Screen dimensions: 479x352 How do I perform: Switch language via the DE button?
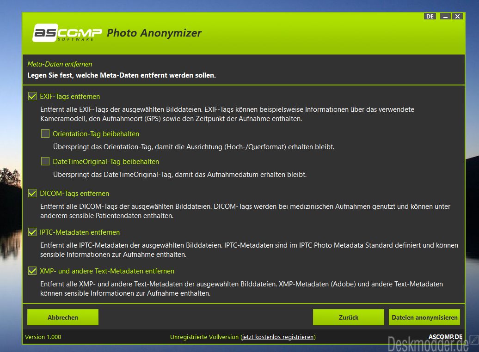pos(430,16)
